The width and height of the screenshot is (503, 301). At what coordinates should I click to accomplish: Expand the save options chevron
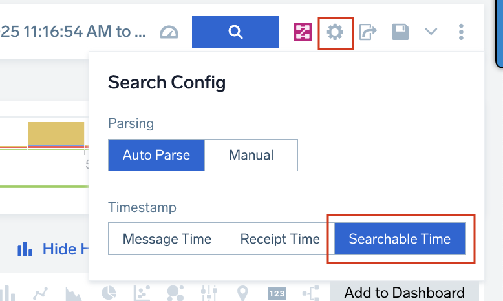click(x=431, y=31)
